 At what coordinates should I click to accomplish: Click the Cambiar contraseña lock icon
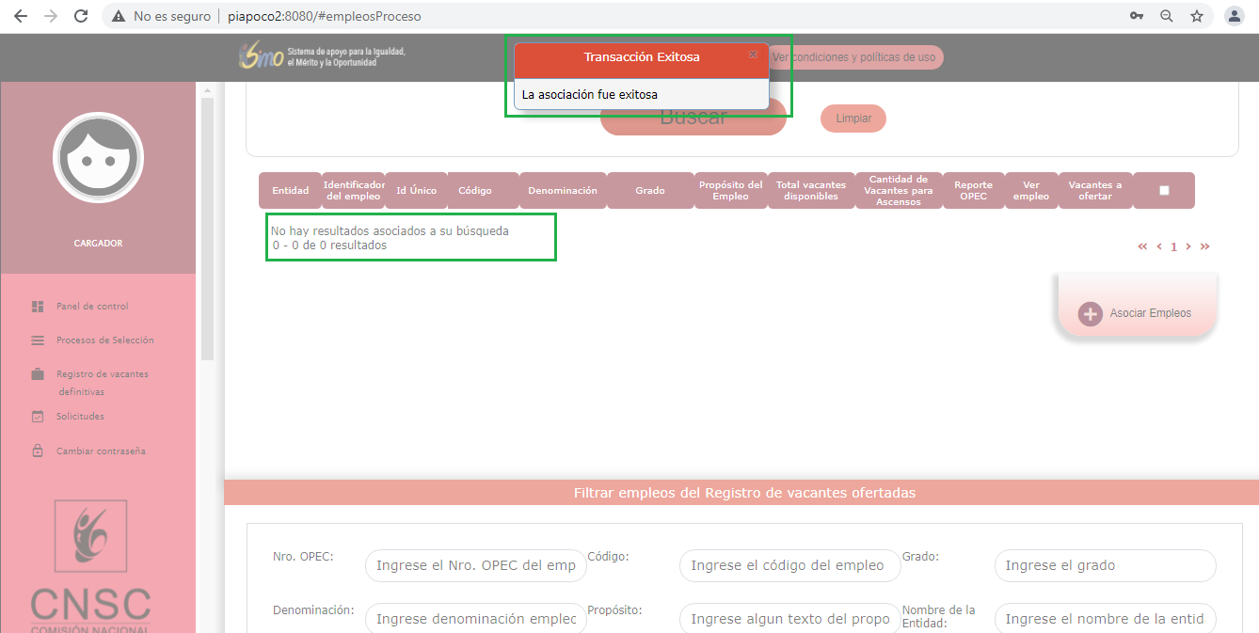tap(38, 451)
